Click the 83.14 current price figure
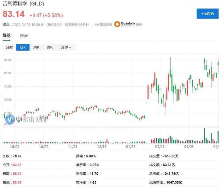 tap(14, 15)
